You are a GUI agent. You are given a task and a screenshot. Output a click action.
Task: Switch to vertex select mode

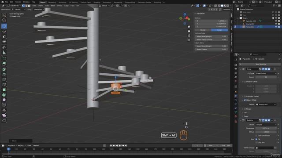(x=23, y=6)
